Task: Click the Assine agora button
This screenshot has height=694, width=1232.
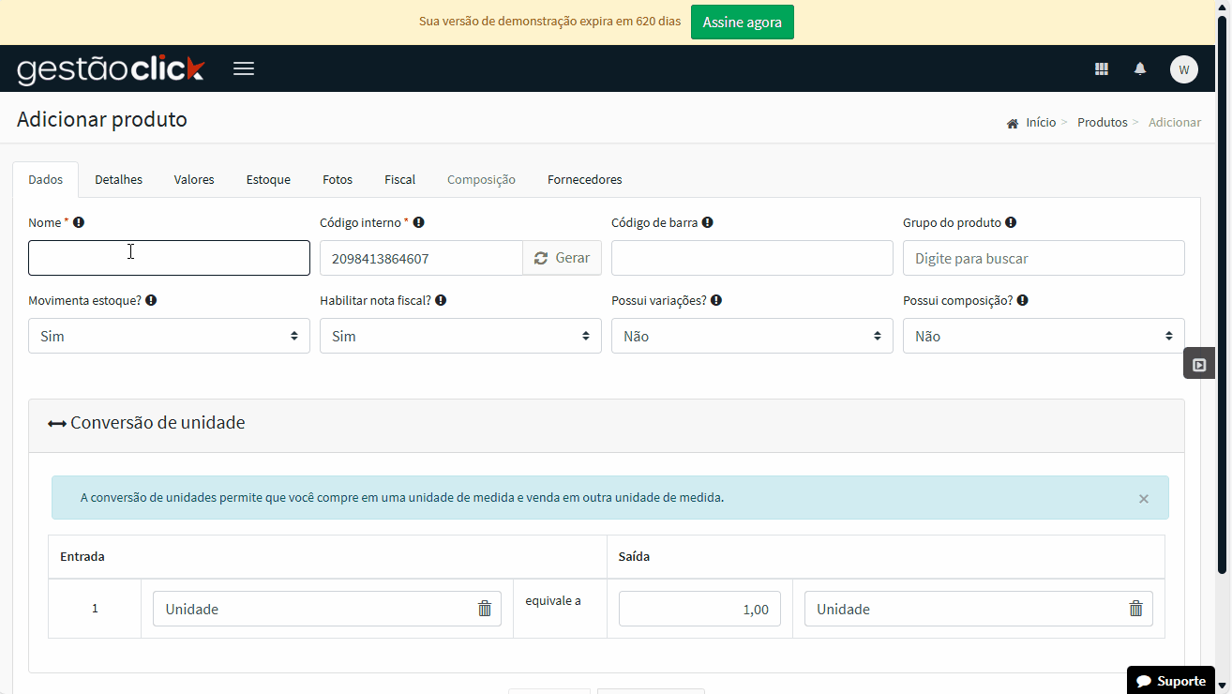Action: coord(742,21)
